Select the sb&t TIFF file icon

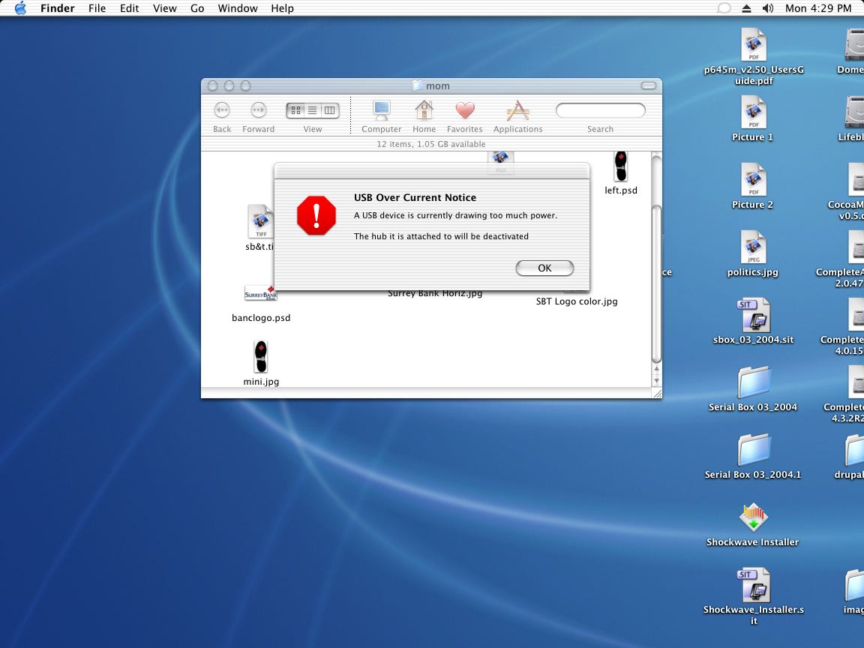(261, 221)
